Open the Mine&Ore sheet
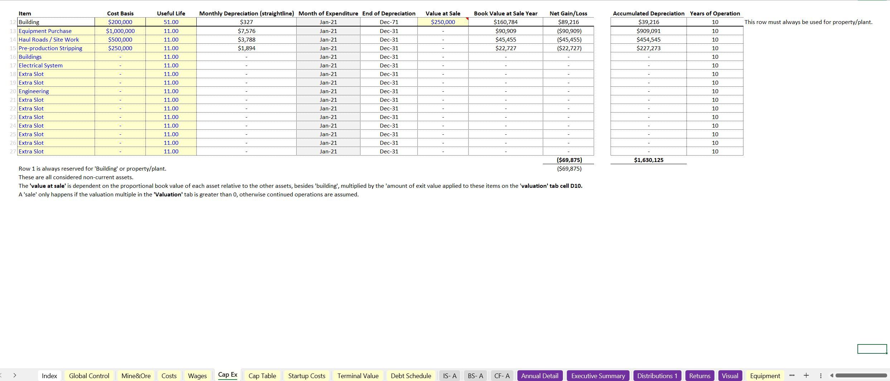The height and width of the screenshot is (381, 890). point(136,376)
